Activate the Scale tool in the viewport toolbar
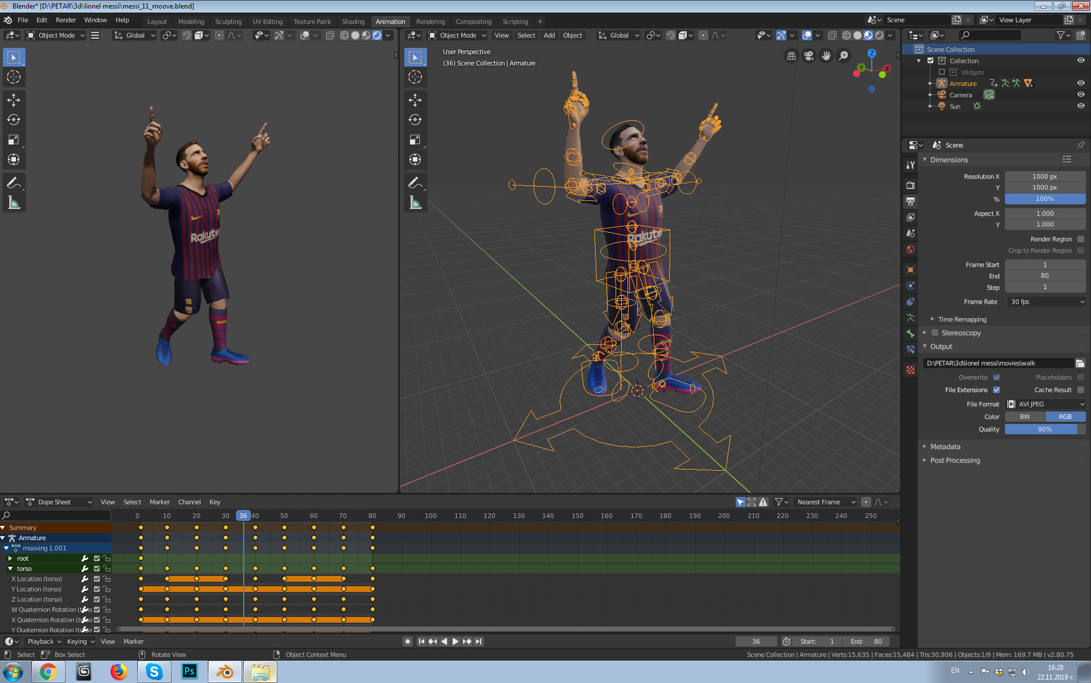Screen dimensions: 1091x683 tap(415, 139)
